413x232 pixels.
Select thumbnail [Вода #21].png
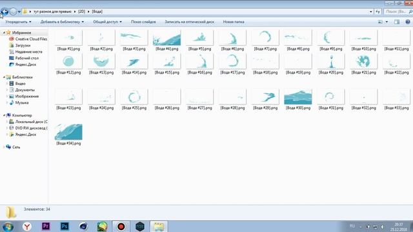coord(363,61)
